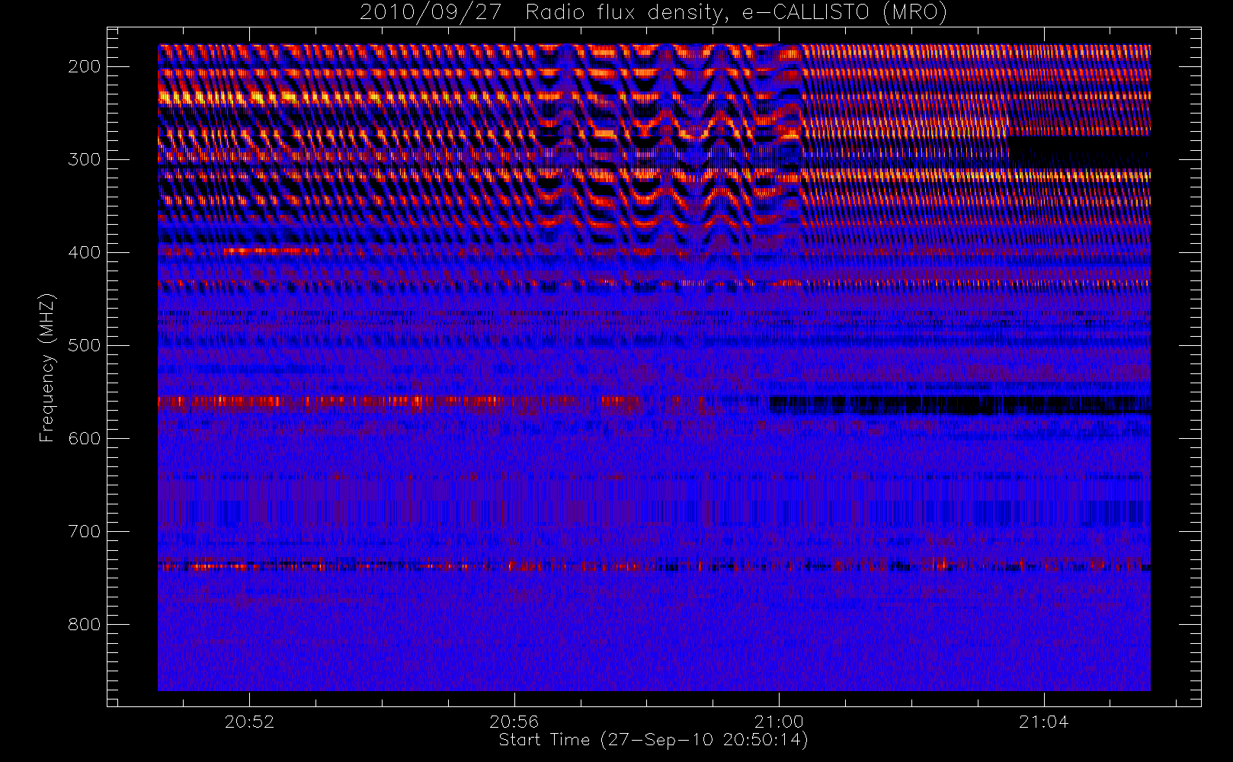This screenshot has height=762, width=1233.
Task: Click the 200 frequency tick label
Action: pos(85,66)
